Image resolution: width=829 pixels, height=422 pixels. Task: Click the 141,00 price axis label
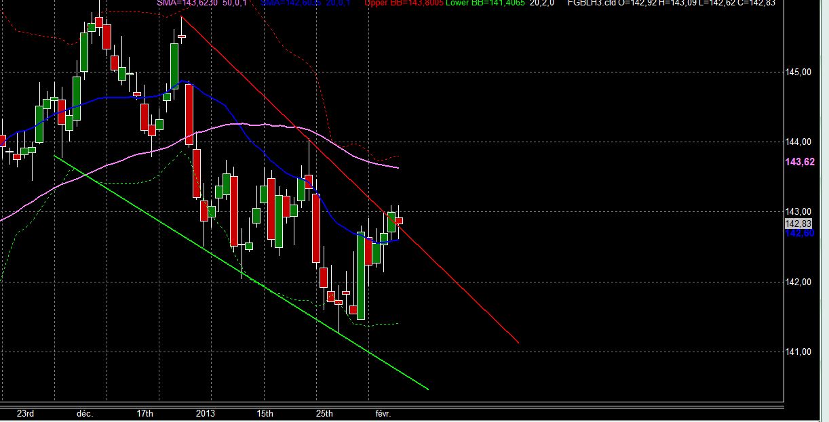coord(798,352)
